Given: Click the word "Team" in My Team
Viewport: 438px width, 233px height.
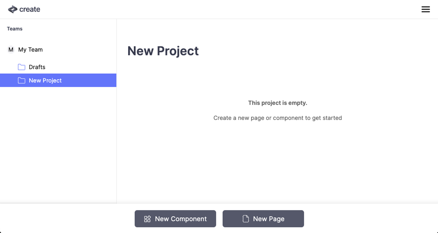Looking at the screenshot, I should click(35, 50).
